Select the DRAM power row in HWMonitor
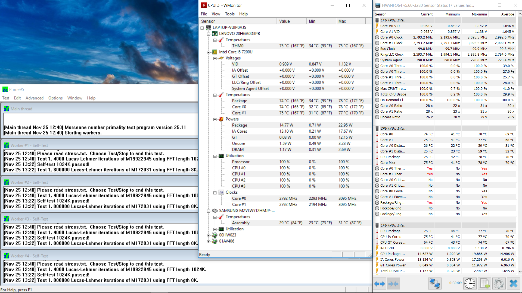Viewport: 522px width, 293px height. pos(285,149)
